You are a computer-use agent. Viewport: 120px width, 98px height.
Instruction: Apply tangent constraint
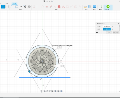click(x=42, y=7)
